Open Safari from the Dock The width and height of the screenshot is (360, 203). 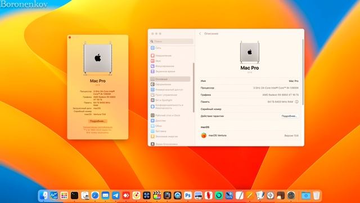coord(95,196)
